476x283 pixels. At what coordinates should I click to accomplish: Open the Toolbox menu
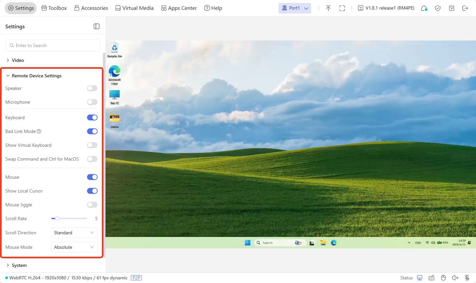[x=54, y=8]
